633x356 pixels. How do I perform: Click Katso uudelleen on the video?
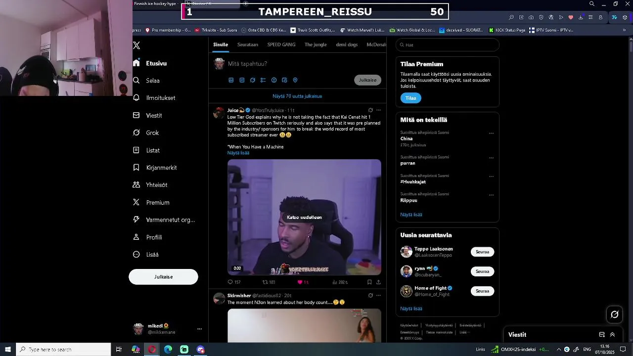pyautogui.click(x=304, y=217)
